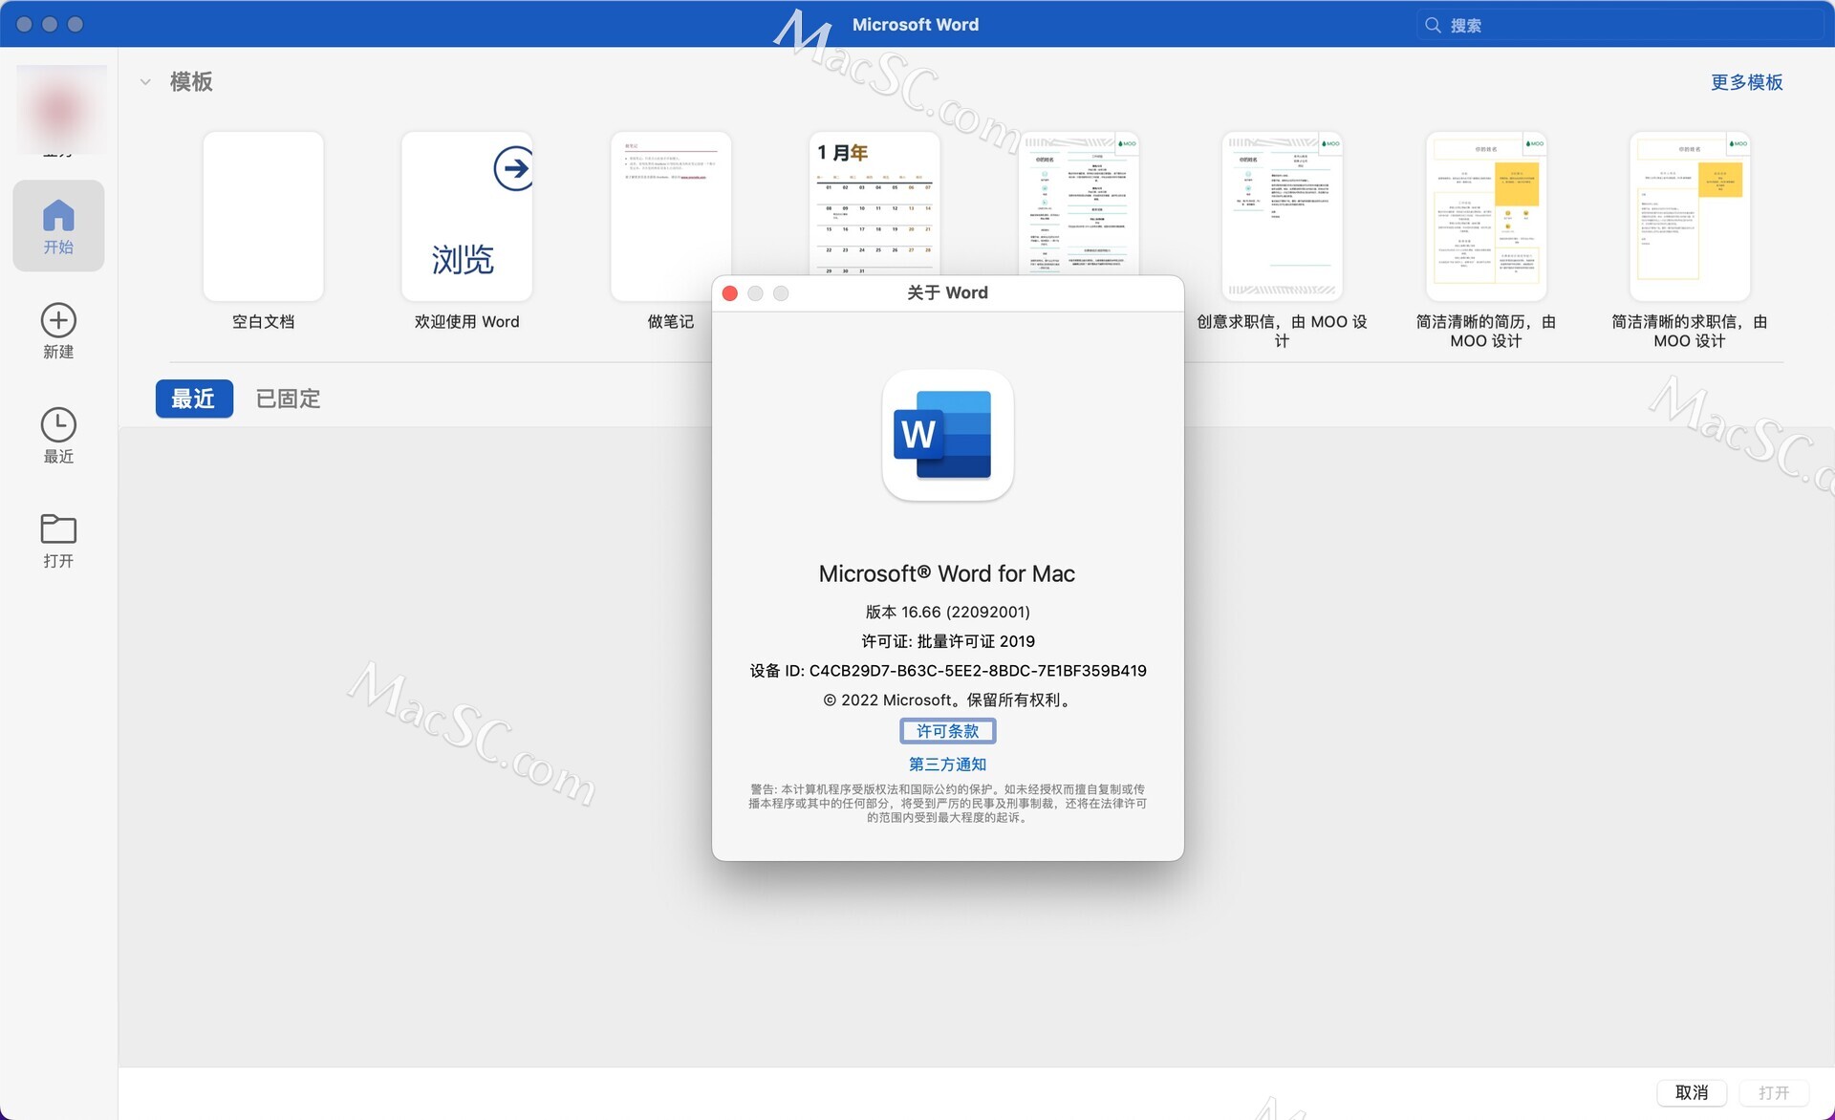This screenshot has height=1120, width=1835.
Task: Select the 欢迎使用 Word template
Action: point(466,216)
